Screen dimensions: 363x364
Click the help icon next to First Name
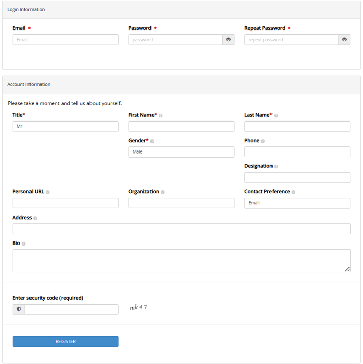(x=161, y=116)
